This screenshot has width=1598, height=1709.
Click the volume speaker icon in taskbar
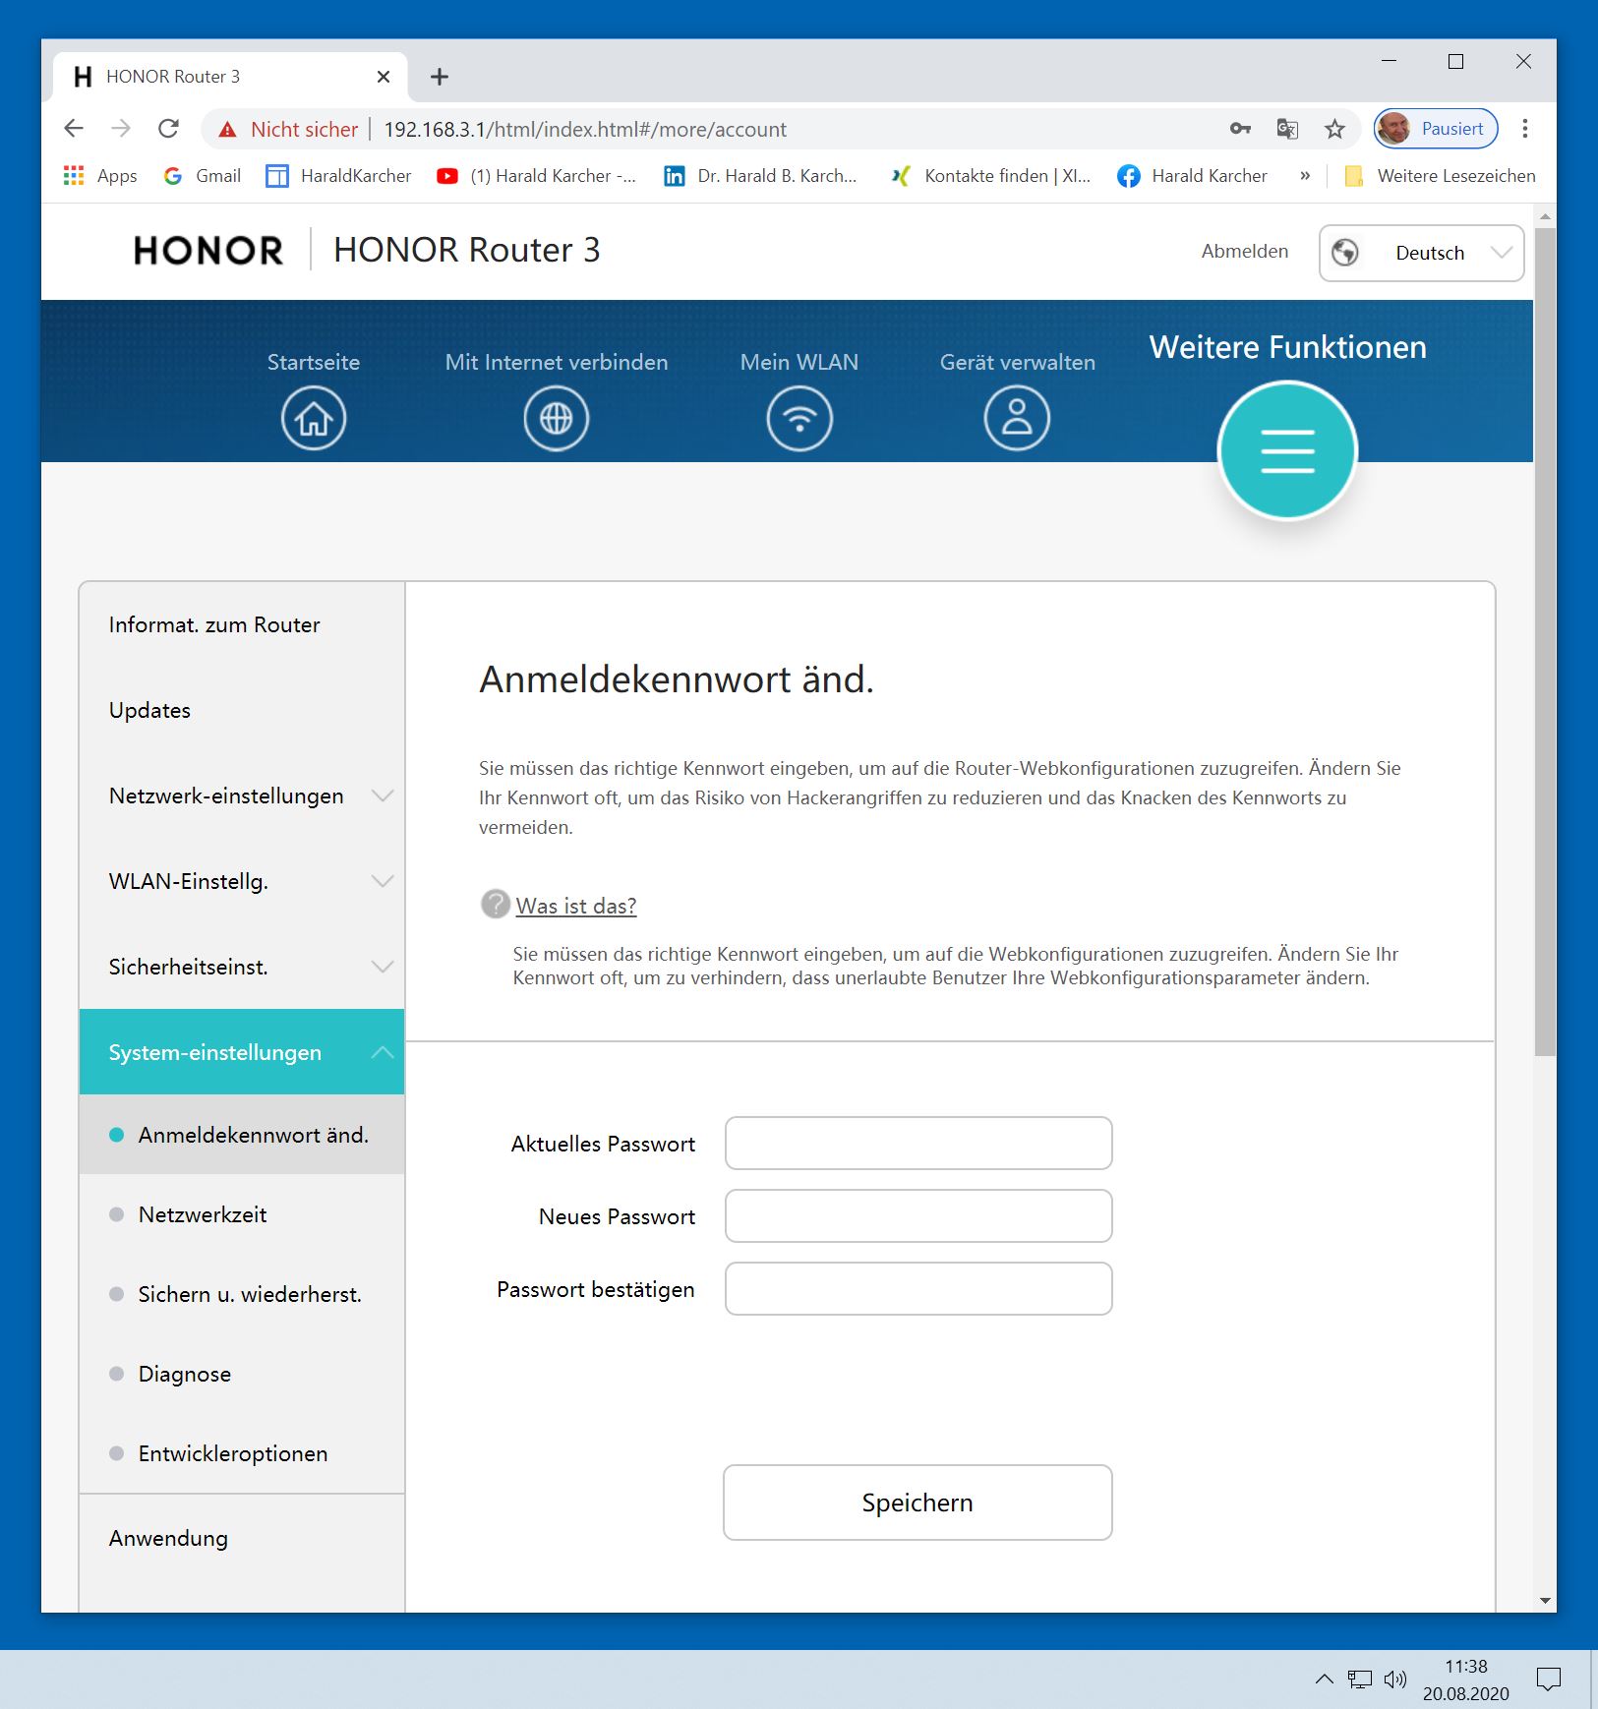coord(1395,1680)
